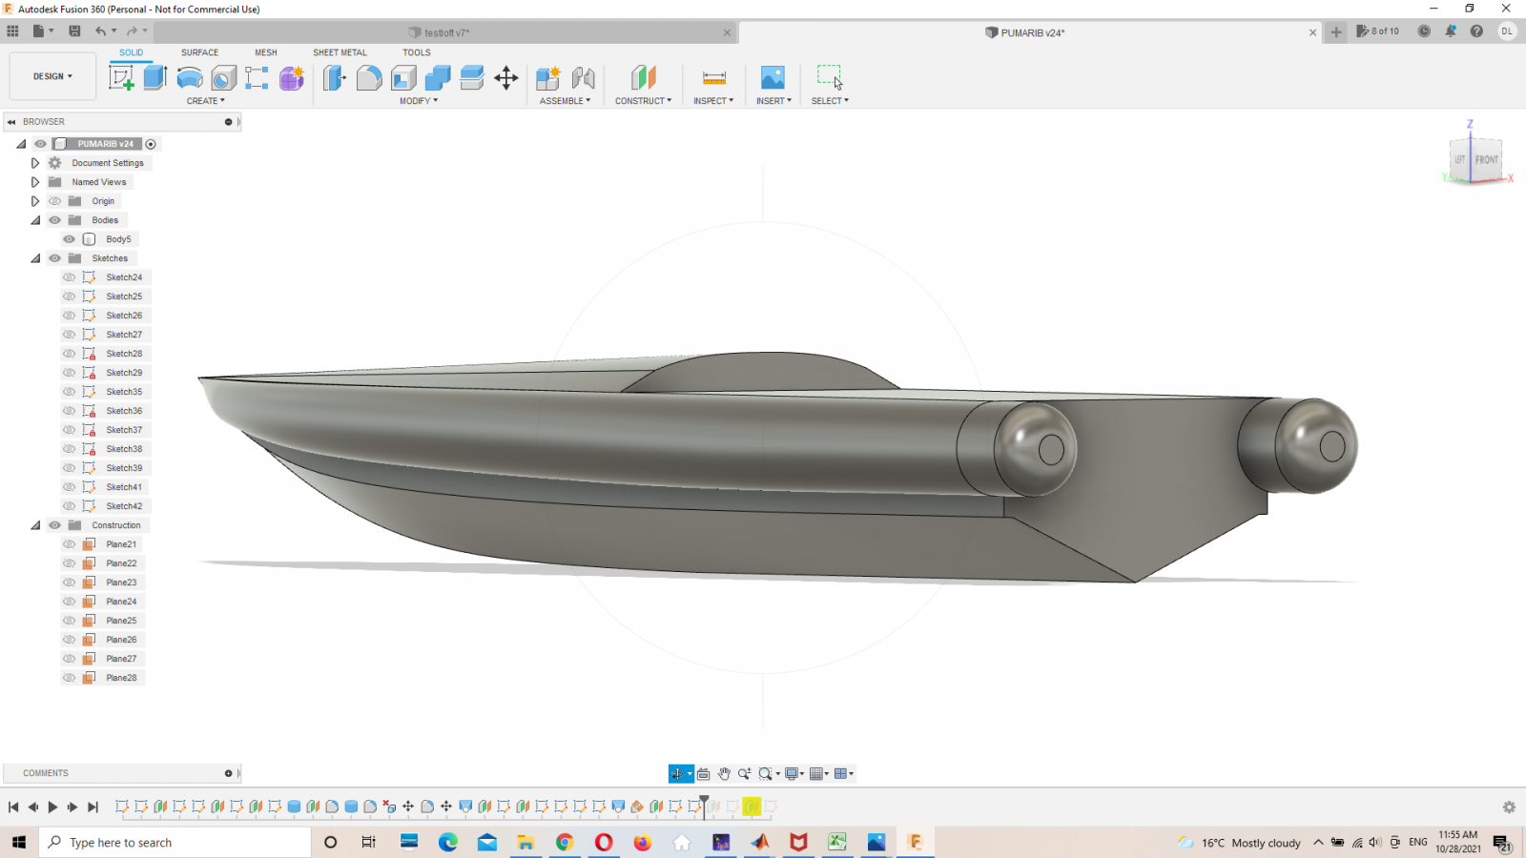Select the Shell tool
Image resolution: width=1526 pixels, height=858 pixels.
403,77
